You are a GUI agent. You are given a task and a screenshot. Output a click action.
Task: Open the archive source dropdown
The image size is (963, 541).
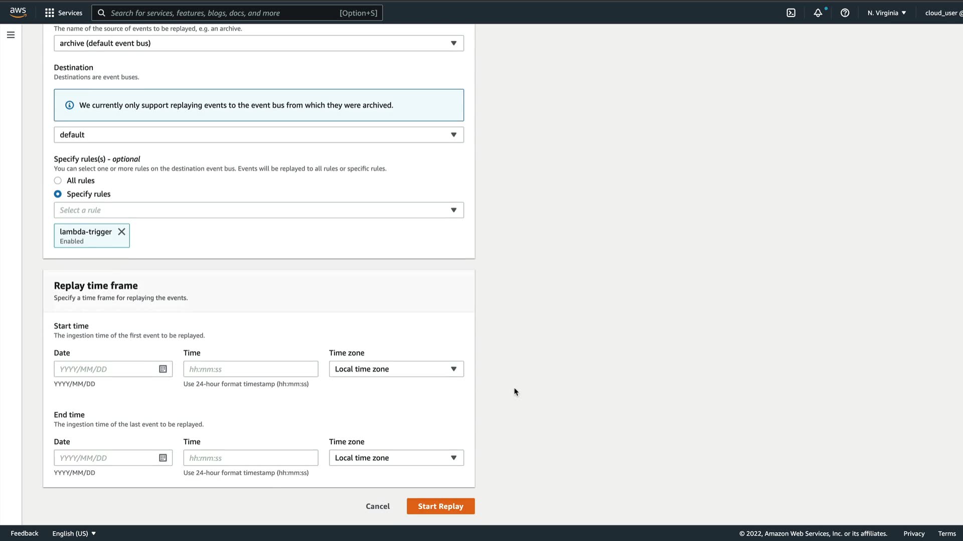258,44
